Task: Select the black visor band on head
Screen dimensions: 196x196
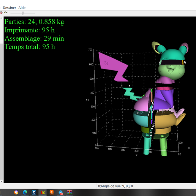Action: (172, 62)
